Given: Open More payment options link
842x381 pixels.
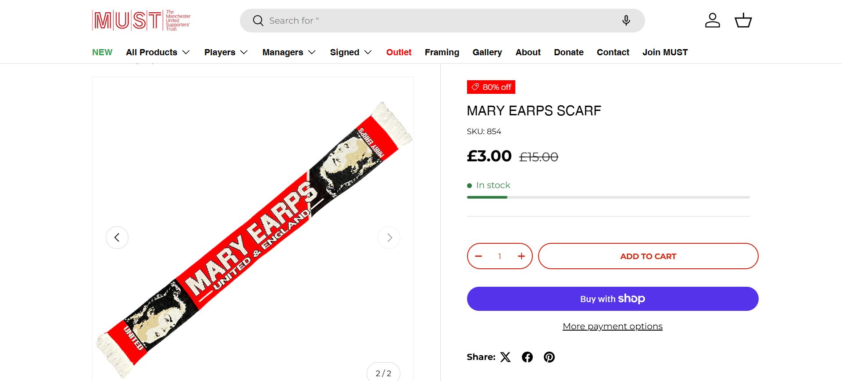Looking at the screenshot, I should point(612,326).
